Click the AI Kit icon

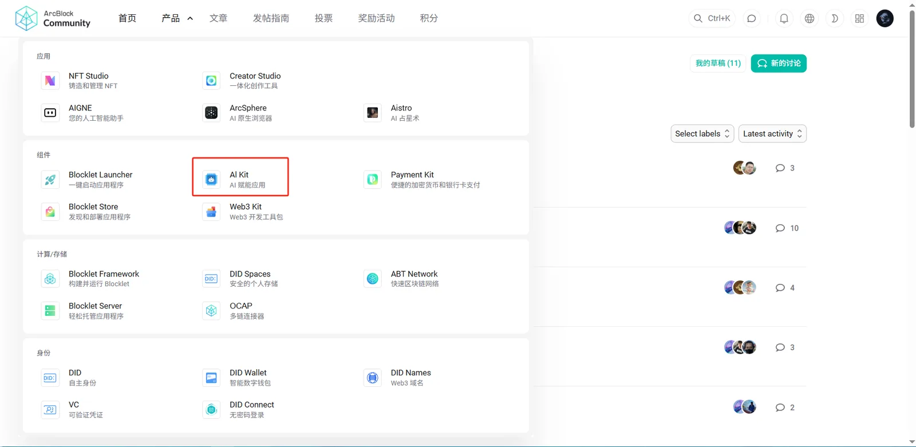(211, 180)
